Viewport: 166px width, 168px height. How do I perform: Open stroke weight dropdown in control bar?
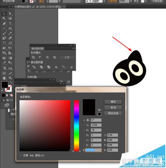point(59,1)
